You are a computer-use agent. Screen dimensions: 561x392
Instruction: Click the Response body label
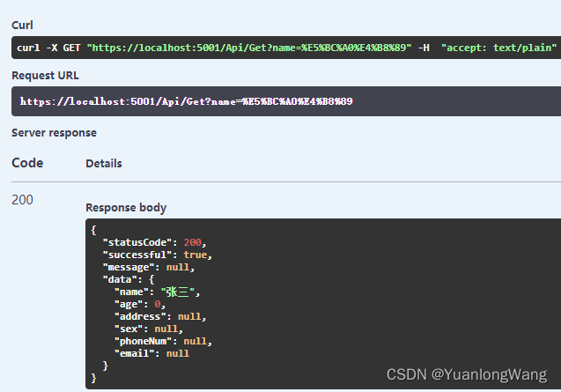126,208
